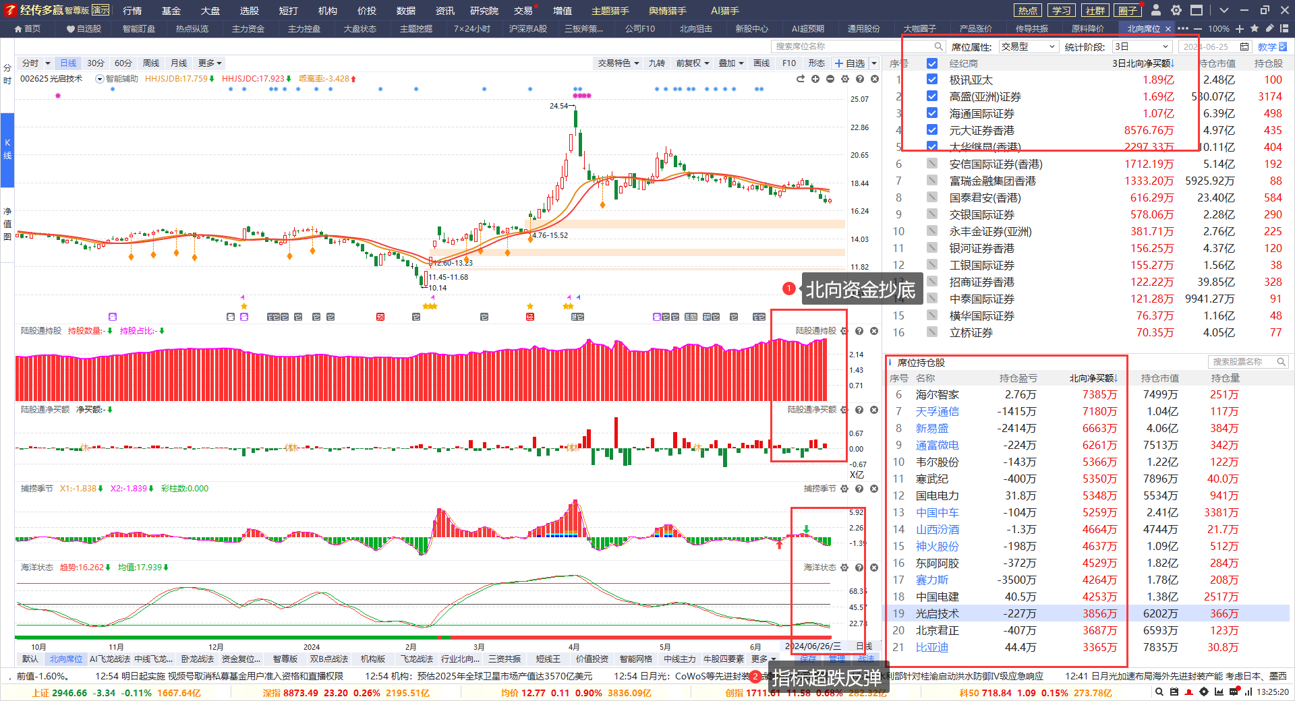Click the status bar alarm bell icon

[x=1189, y=692]
